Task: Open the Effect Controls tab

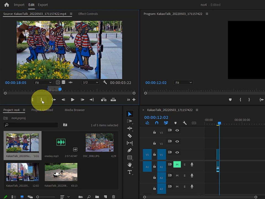Action: click(88, 14)
